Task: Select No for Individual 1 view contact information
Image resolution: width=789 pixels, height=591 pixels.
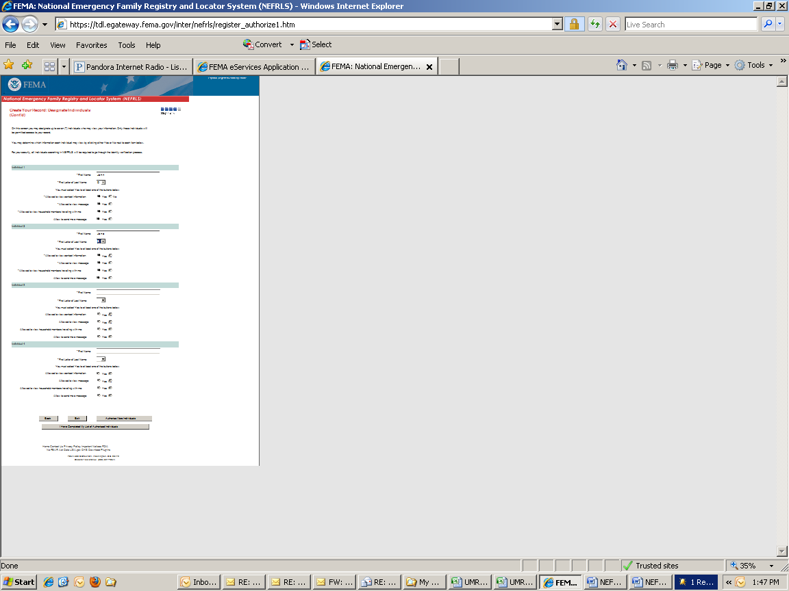Action: [x=110, y=196]
